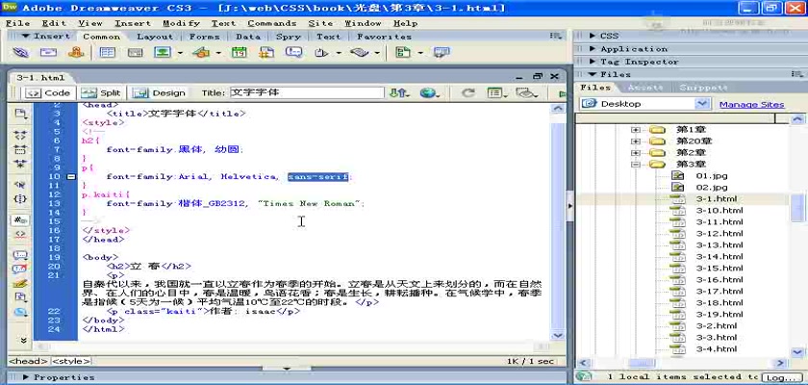The height and width of the screenshot is (385, 808).
Task: Switch to Split view
Action: pos(102,92)
